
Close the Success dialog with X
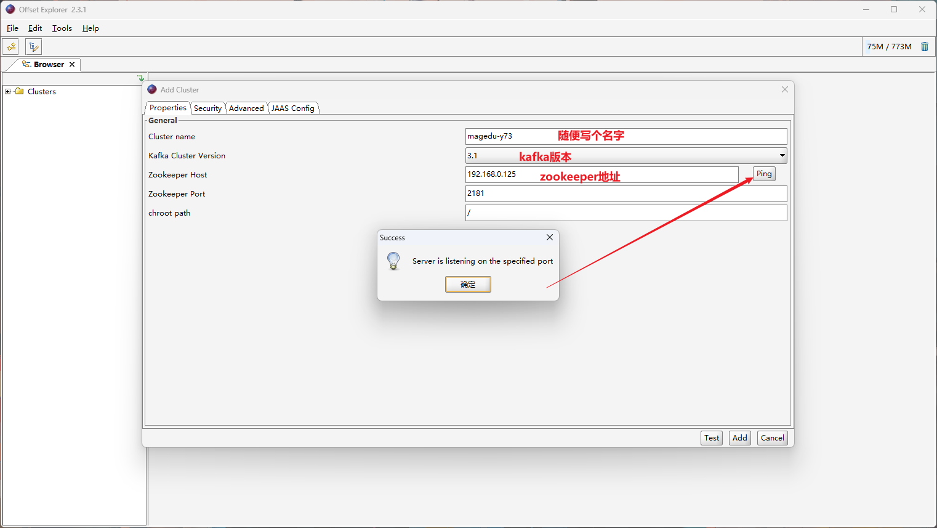550,237
